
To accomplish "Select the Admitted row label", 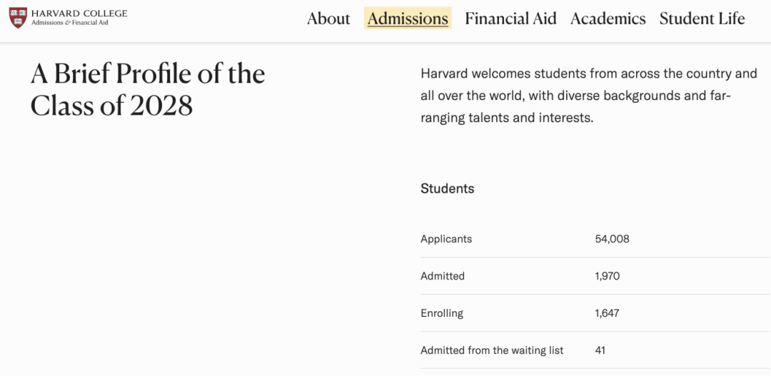I will pos(443,276).
